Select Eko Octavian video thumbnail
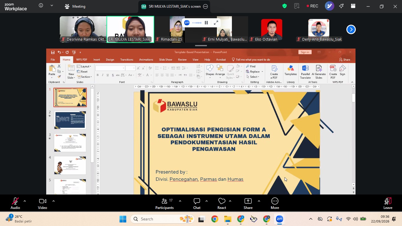The height and width of the screenshot is (226, 402). tap(272, 29)
